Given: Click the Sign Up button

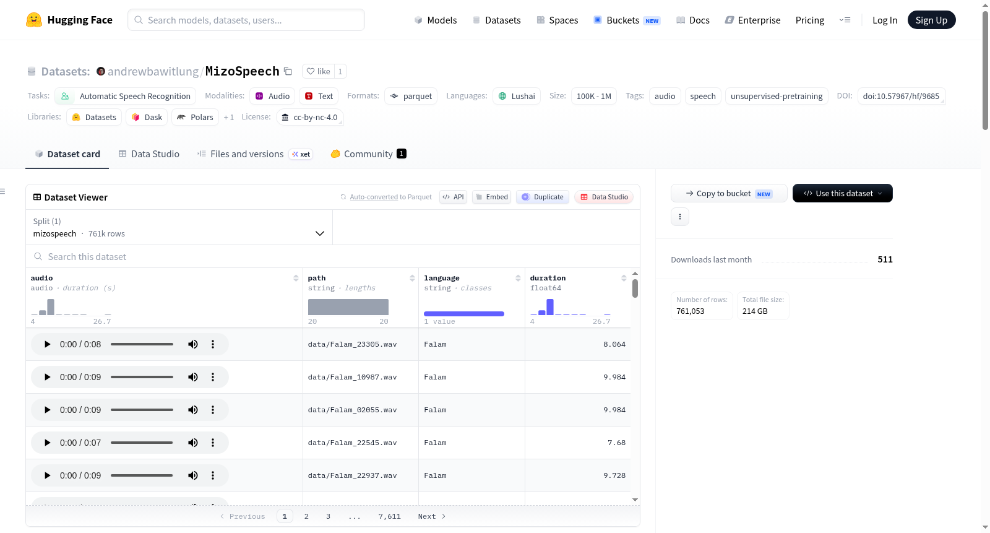Looking at the screenshot, I should (x=931, y=20).
